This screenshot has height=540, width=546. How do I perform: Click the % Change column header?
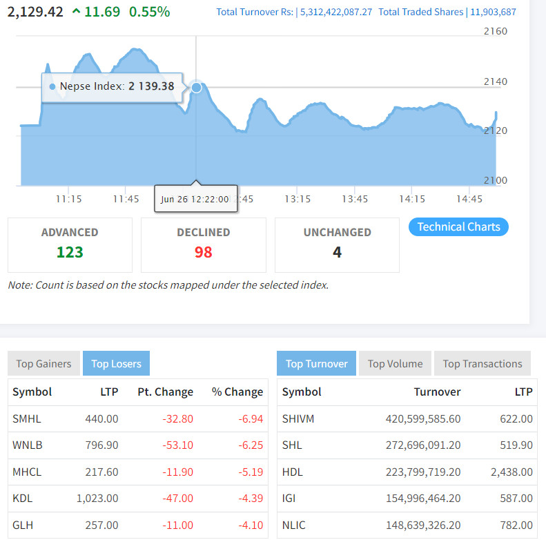(x=237, y=392)
